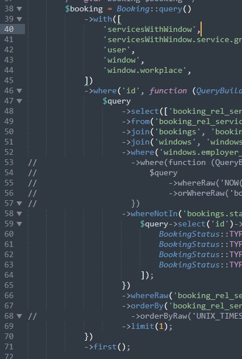Collapse the code fold at line 38
Screen dimensions: 242x359
pos(20,9)
